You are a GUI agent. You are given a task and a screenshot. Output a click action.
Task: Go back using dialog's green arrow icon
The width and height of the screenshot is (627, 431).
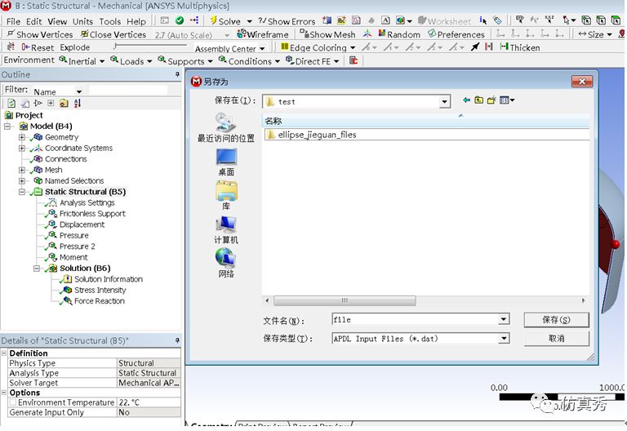pos(466,100)
